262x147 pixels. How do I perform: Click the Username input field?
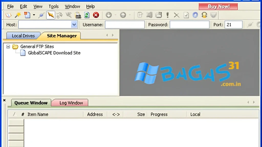pos(125,25)
